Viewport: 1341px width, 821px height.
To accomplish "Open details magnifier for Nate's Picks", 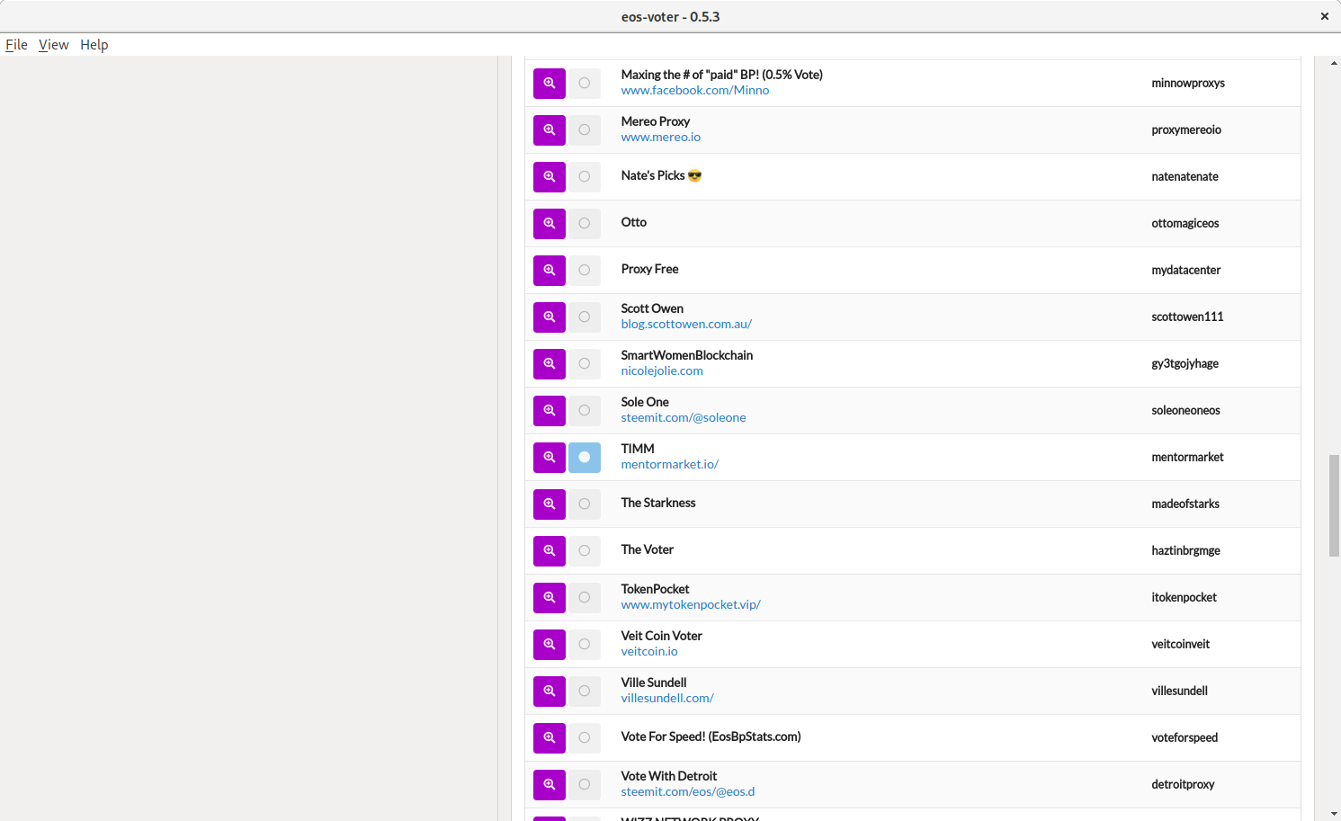I will [x=549, y=177].
